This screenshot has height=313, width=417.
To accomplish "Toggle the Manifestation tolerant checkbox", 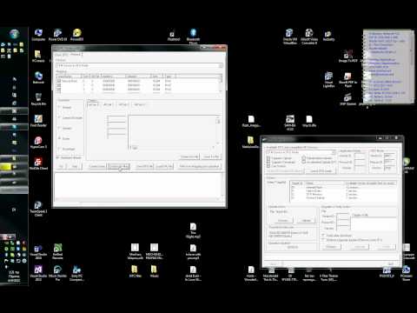I will (303, 158).
